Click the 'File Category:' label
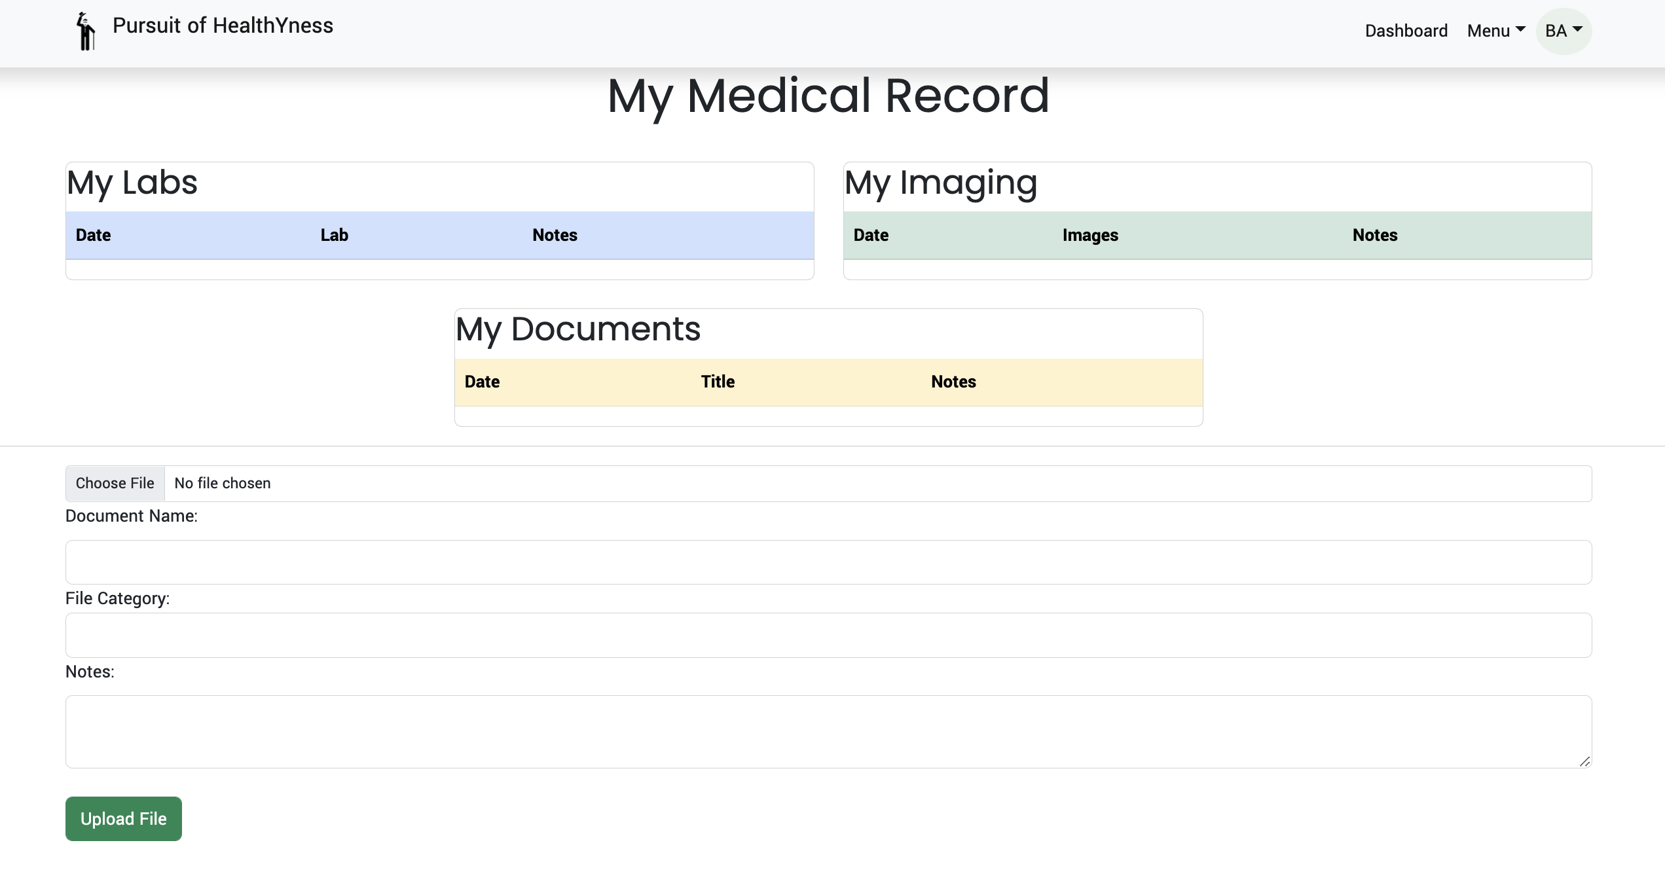Screen dimensions: 1665x883 pos(118,598)
